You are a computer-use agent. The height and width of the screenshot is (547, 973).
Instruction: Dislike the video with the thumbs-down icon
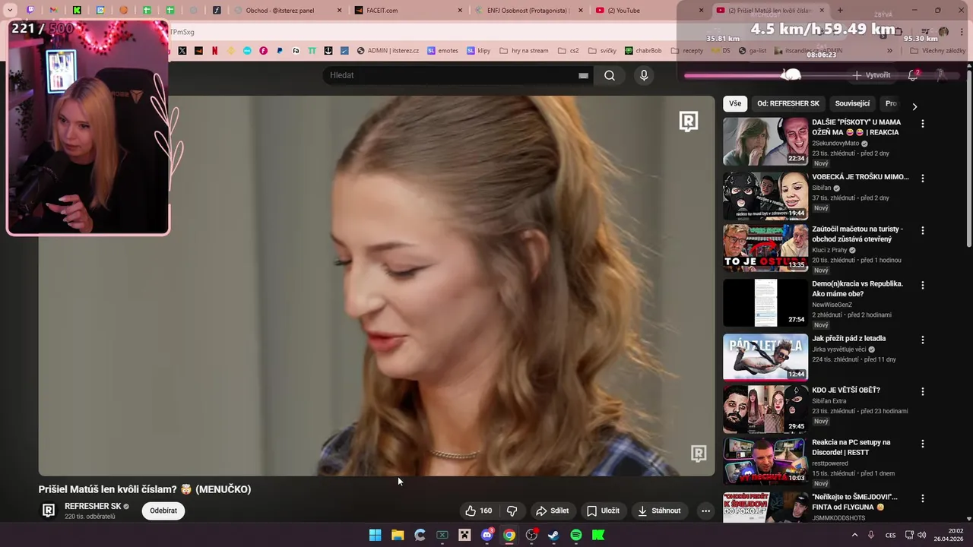tap(512, 511)
